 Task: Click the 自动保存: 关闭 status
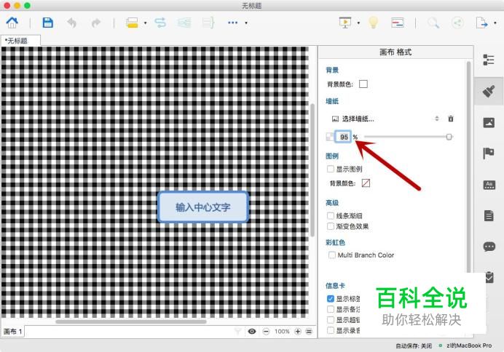pyautogui.click(x=414, y=346)
